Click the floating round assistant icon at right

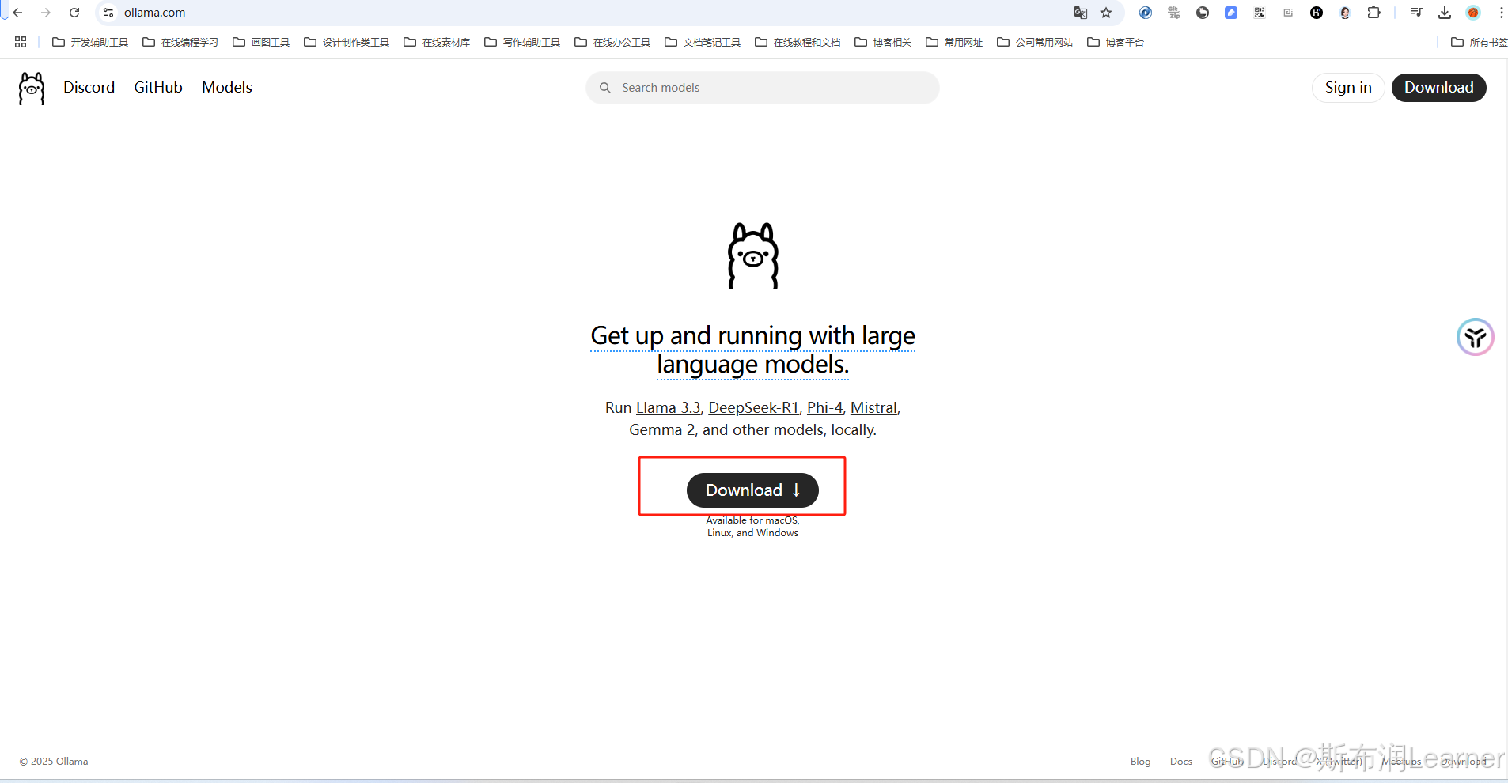(1475, 338)
